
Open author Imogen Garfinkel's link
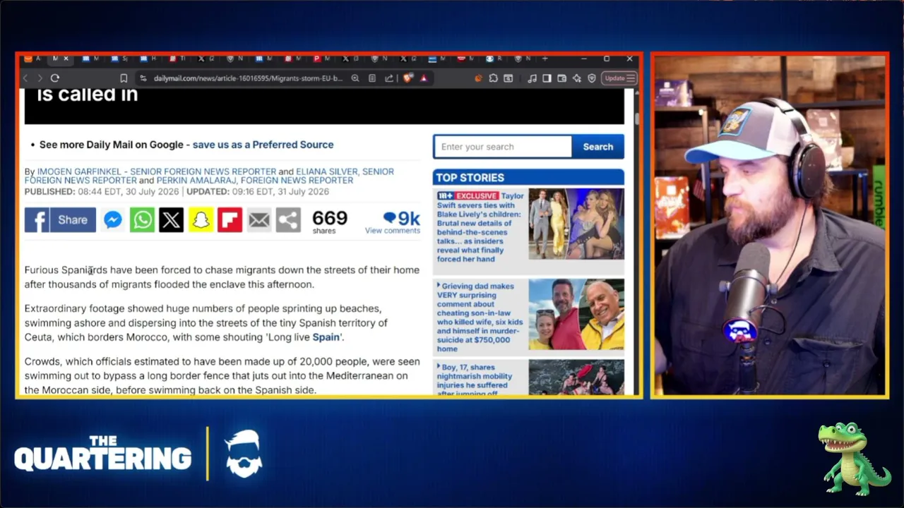pyautogui.click(x=157, y=171)
